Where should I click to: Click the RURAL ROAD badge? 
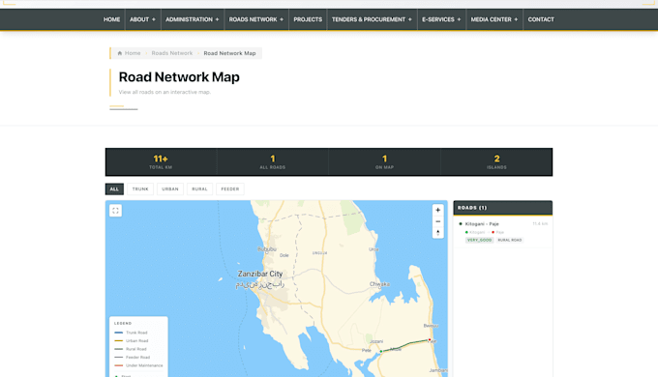(x=509, y=241)
